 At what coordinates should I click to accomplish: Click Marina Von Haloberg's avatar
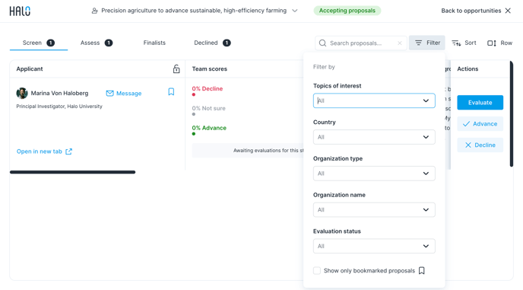[22, 93]
